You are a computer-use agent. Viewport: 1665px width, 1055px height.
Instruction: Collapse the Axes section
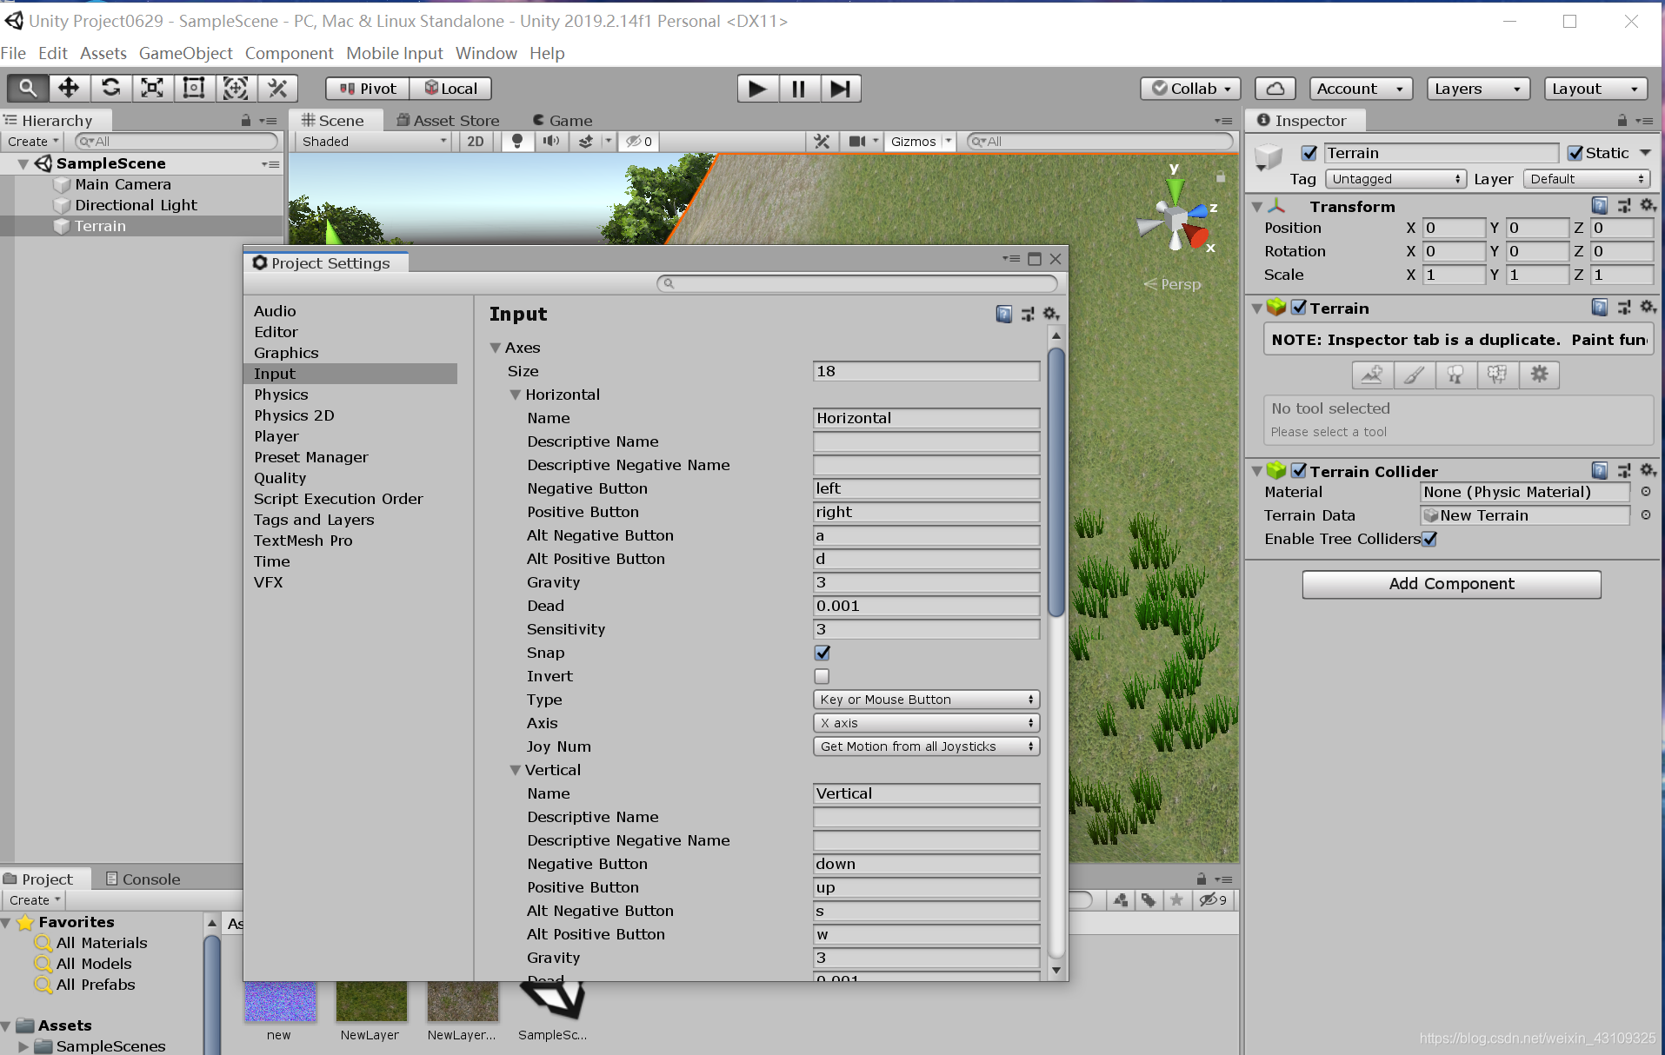click(x=496, y=348)
